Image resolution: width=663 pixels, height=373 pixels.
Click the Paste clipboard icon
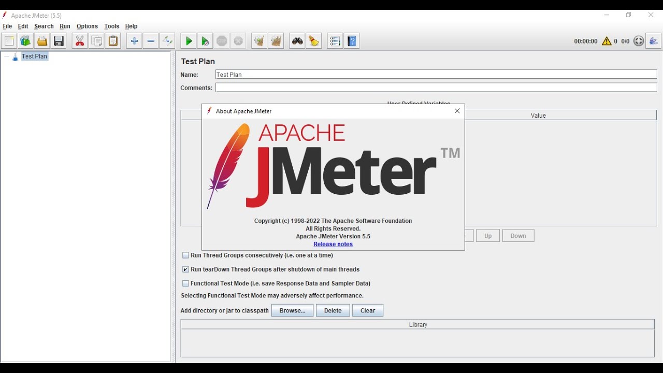[113, 41]
